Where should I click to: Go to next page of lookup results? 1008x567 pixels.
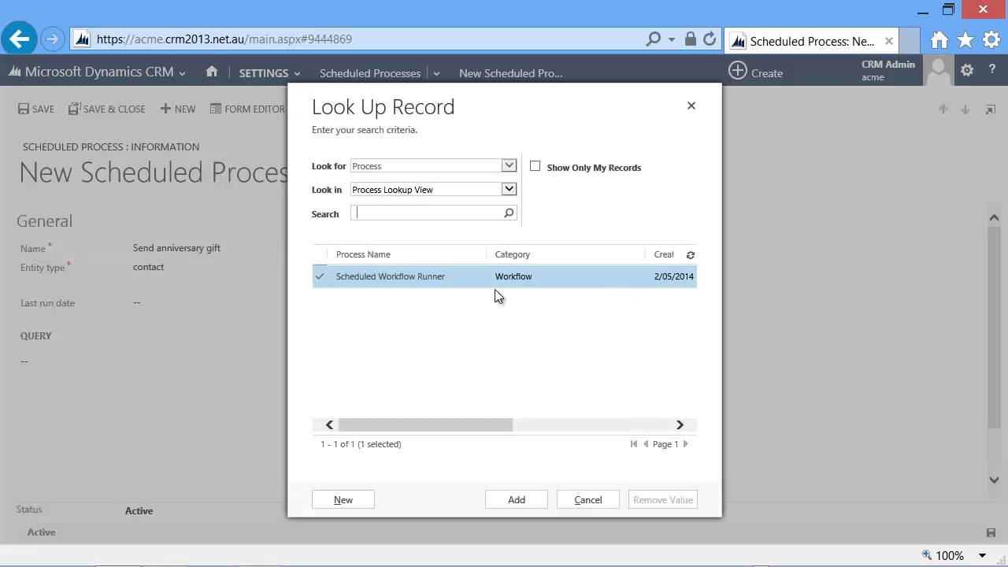(686, 444)
